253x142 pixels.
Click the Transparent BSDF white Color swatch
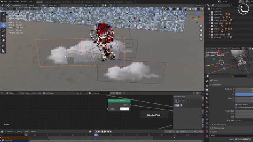click(x=125, y=109)
